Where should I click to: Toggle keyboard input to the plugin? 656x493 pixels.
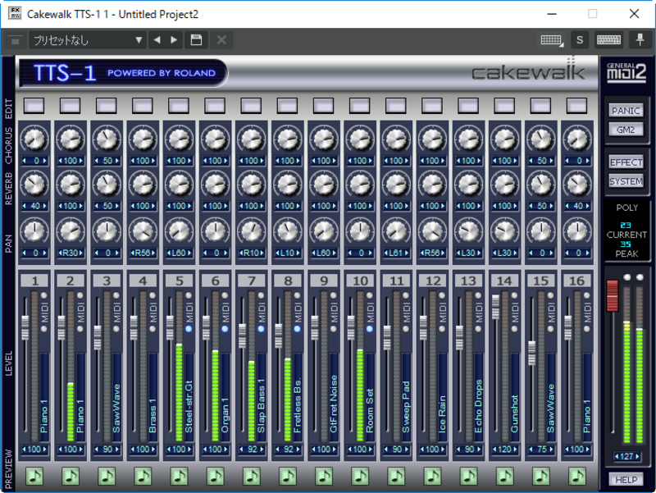point(608,40)
